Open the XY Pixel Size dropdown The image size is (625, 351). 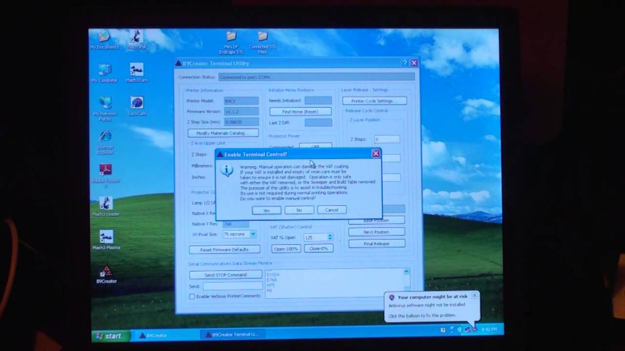(252, 234)
